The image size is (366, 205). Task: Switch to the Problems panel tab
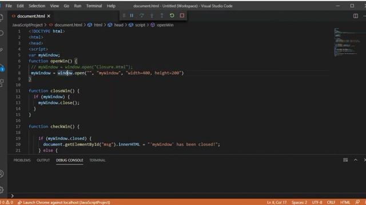(x=22, y=160)
